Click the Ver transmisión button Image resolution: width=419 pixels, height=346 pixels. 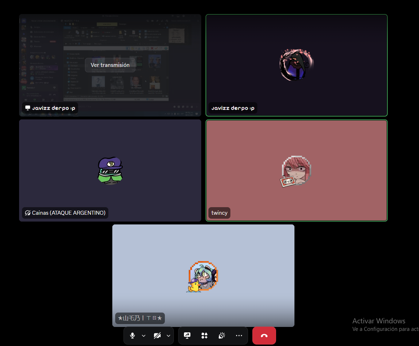click(110, 65)
